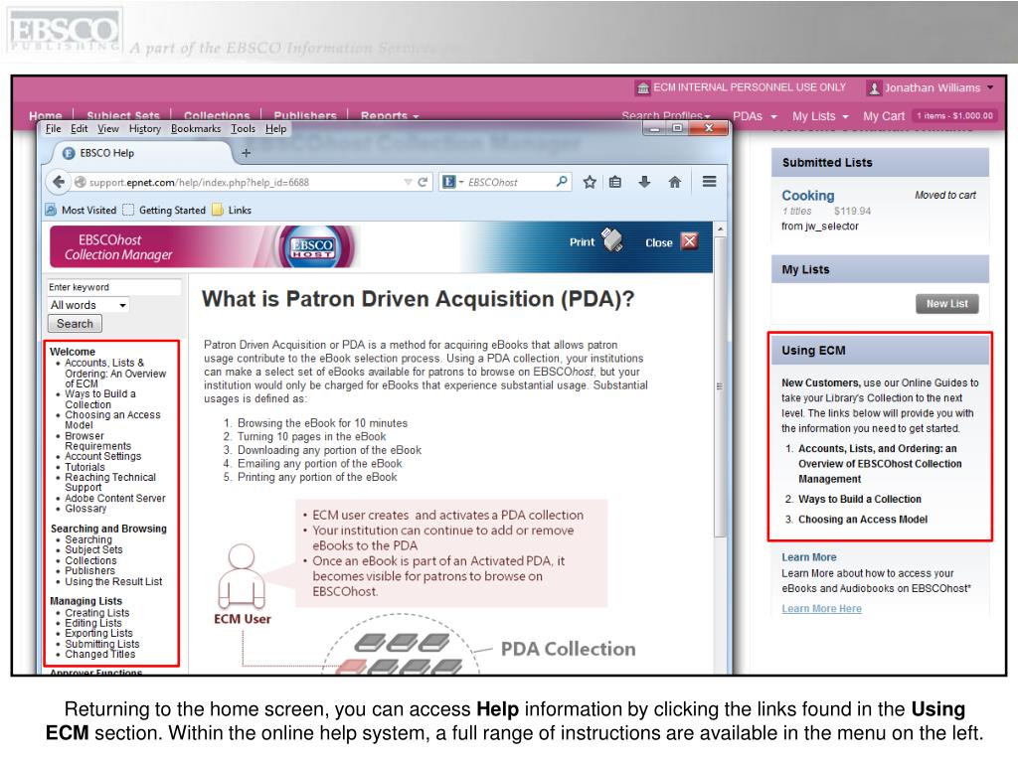The width and height of the screenshot is (1018, 763).
Task: Click the New List button
Action: pyautogui.click(x=946, y=304)
